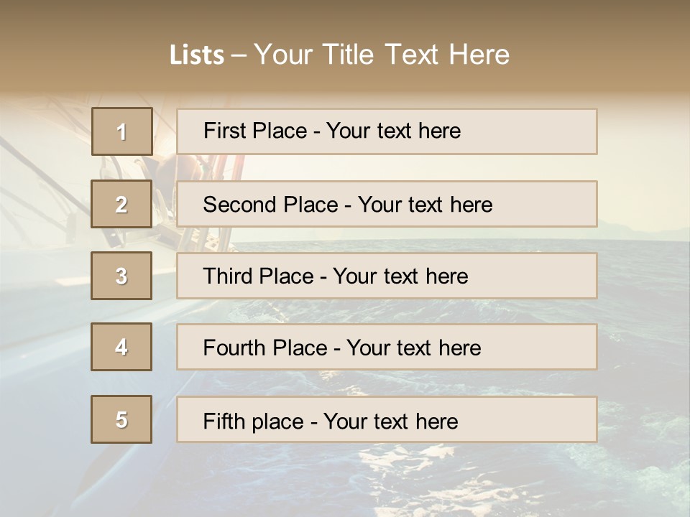Viewport: 690px width, 517px height.
Task: Click the 'Second Place' text box
Action: [x=387, y=204]
